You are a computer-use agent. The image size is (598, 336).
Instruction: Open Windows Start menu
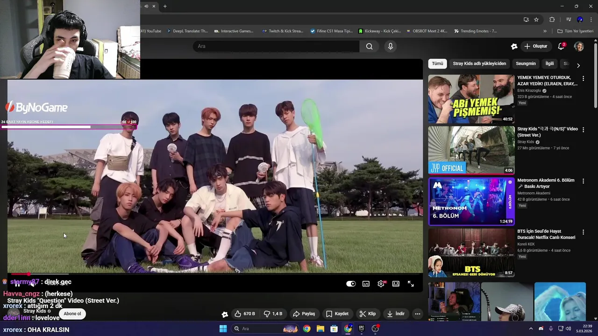[x=223, y=329]
